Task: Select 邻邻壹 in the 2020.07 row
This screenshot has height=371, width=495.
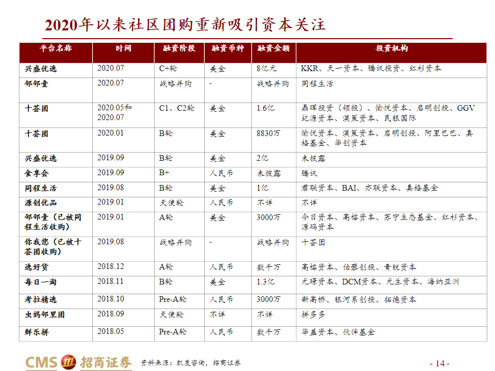Action: click(x=36, y=83)
